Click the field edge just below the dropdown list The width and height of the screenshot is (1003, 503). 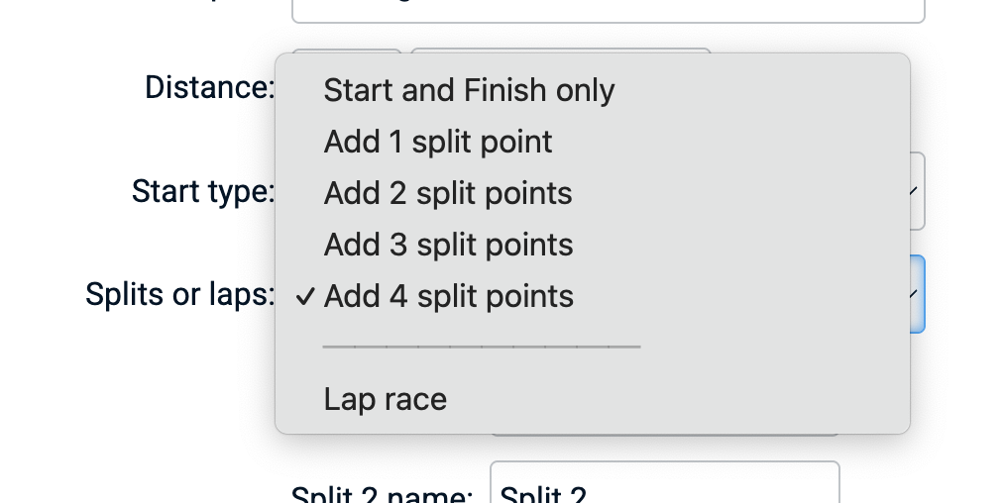coord(664,435)
